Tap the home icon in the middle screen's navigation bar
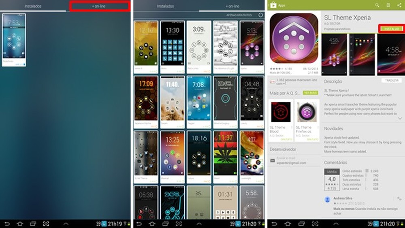The height and width of the screenshot is (228, 405). pyautogui.click(x=152, y=224)
